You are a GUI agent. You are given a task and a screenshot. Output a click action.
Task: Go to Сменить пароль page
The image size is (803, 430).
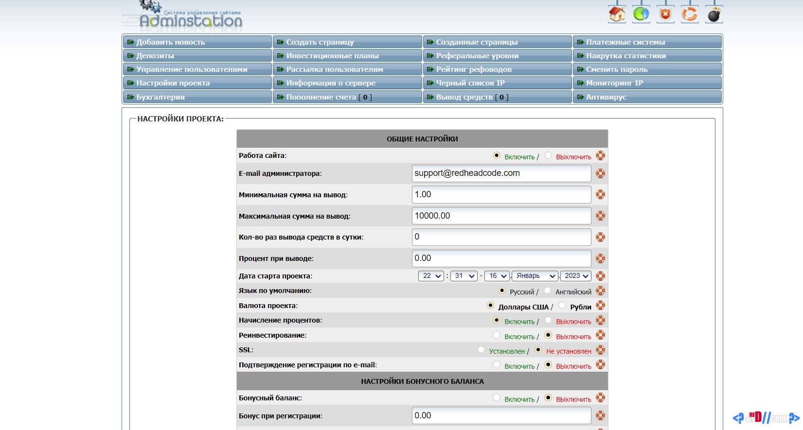coord(647,69)
